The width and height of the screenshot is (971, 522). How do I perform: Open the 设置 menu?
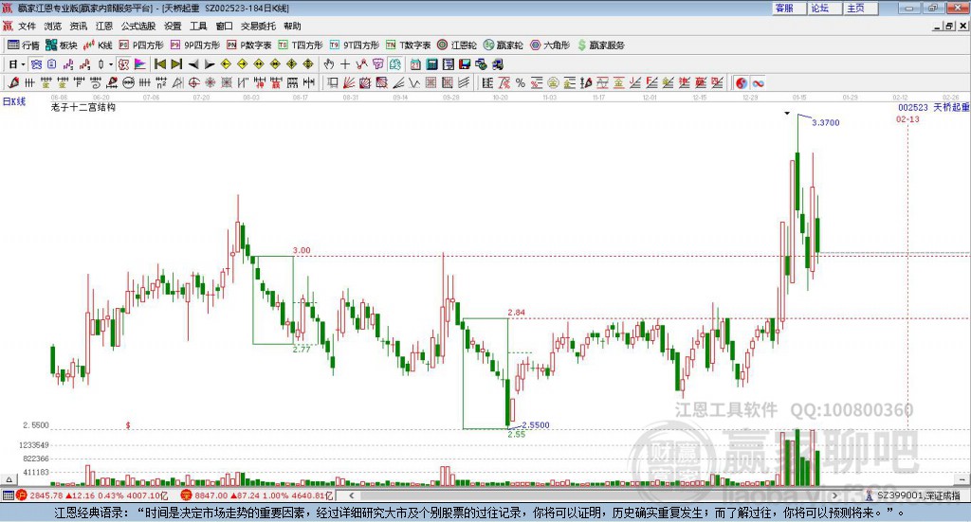coord(173,26)
